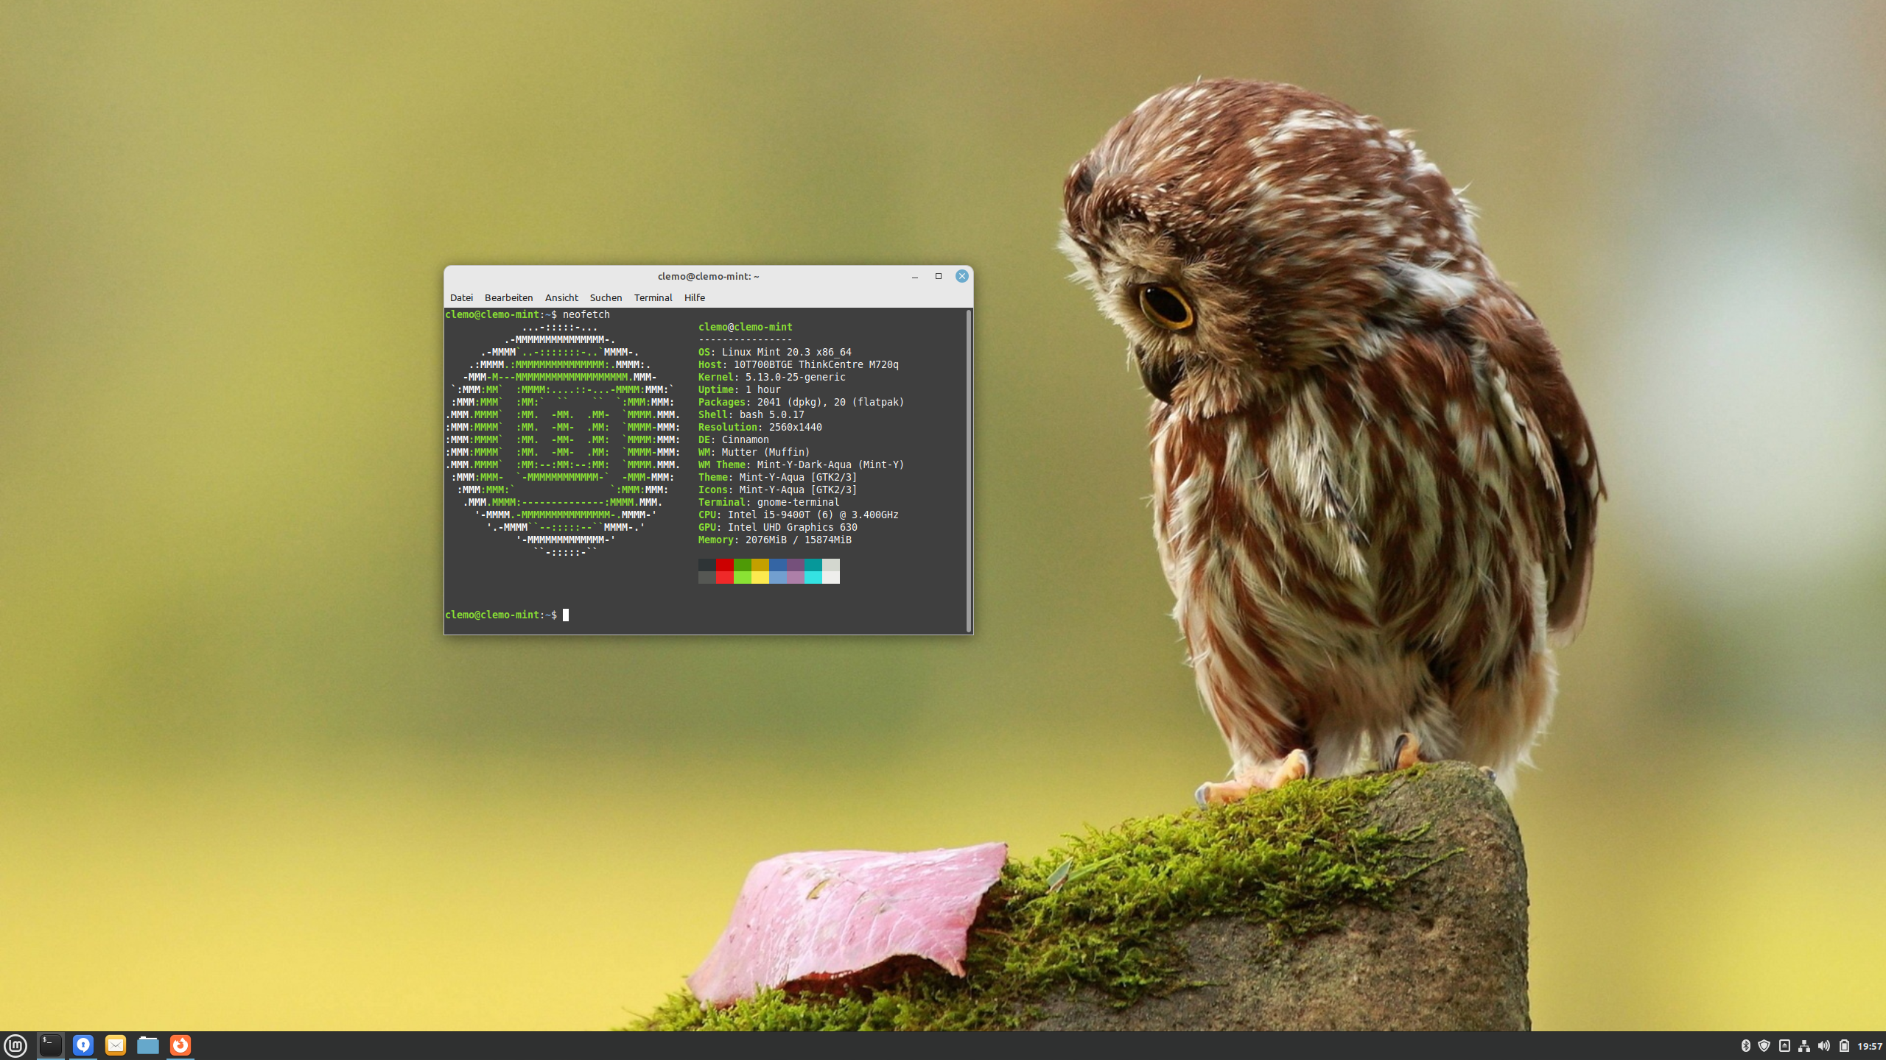Open the Ansicht menu
This screenshot has width=1886, height=1060.
tap(561, 297)
